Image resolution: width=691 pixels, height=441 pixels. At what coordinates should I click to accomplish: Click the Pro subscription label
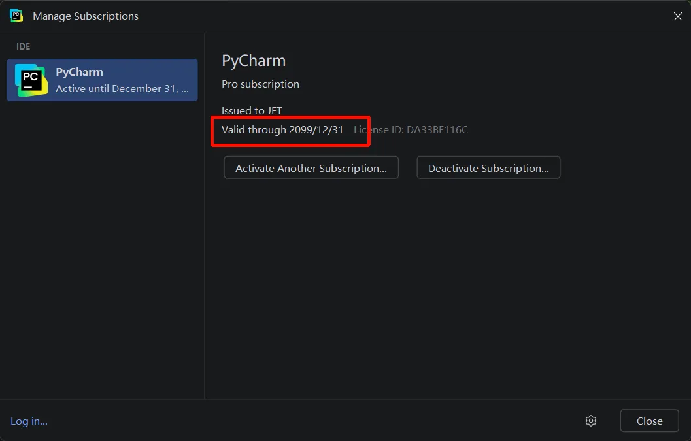pyautogui.click(x=260, y=84)
